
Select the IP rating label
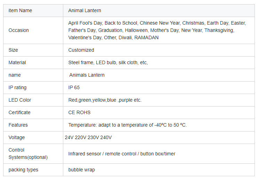coord(17,87)
